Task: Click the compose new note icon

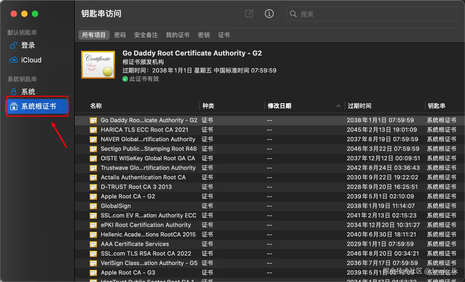Action: point(249,13)
